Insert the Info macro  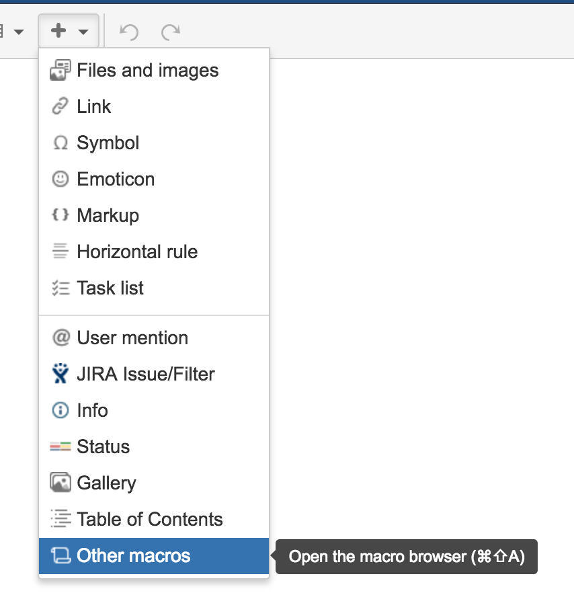pos(154,410)
